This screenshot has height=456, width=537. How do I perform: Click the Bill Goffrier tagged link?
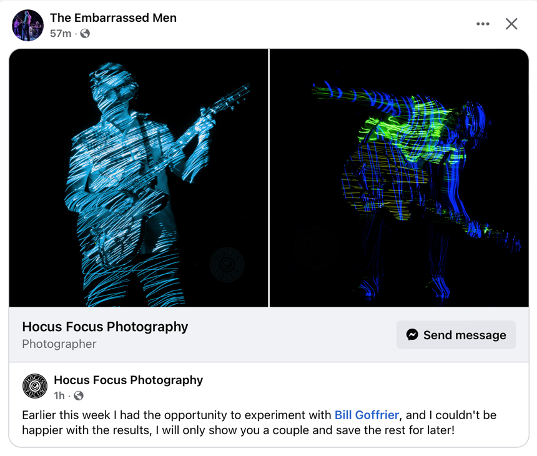pyautogui.click(x=367, y=415)
